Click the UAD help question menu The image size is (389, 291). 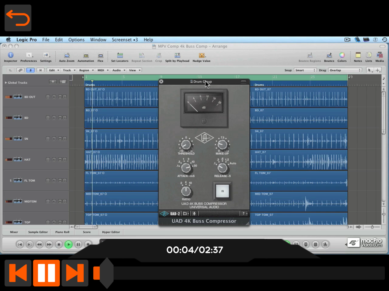244,213
